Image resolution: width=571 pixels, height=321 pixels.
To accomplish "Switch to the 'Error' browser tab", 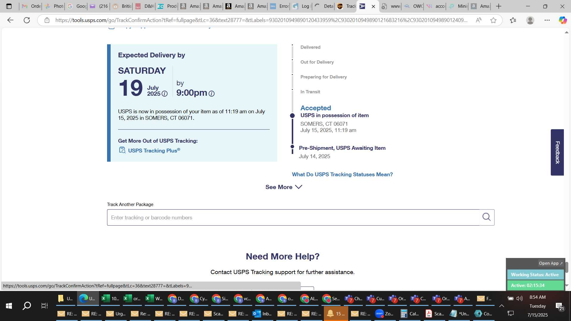I will [279, 6].
